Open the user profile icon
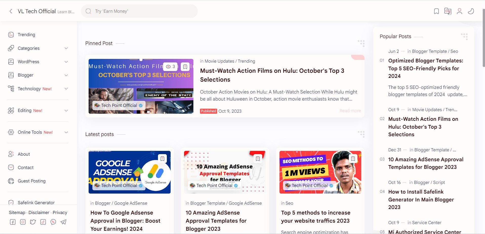Viewport: 485px width, 234px height. [x=459, y=11]
